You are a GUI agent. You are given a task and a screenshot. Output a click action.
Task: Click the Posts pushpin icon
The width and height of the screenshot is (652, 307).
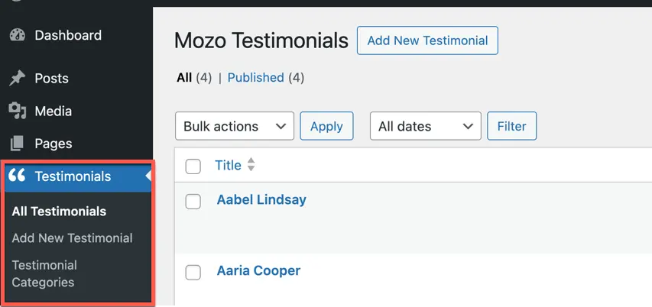[17, 79]
